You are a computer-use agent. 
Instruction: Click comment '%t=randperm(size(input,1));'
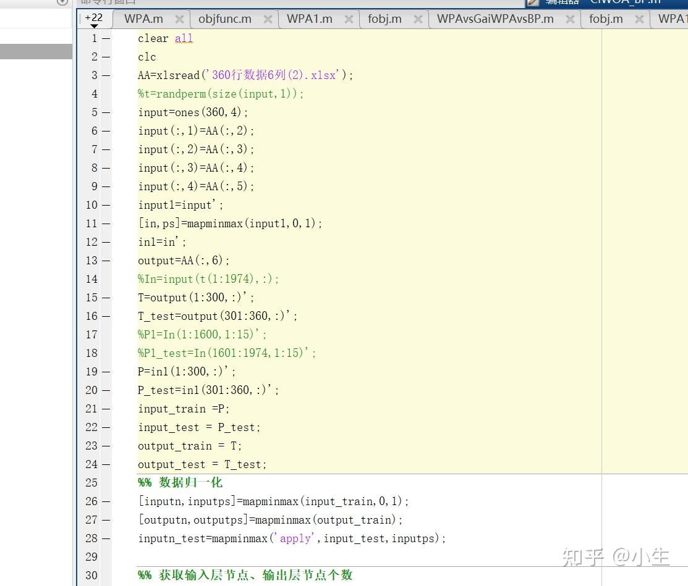221,94
